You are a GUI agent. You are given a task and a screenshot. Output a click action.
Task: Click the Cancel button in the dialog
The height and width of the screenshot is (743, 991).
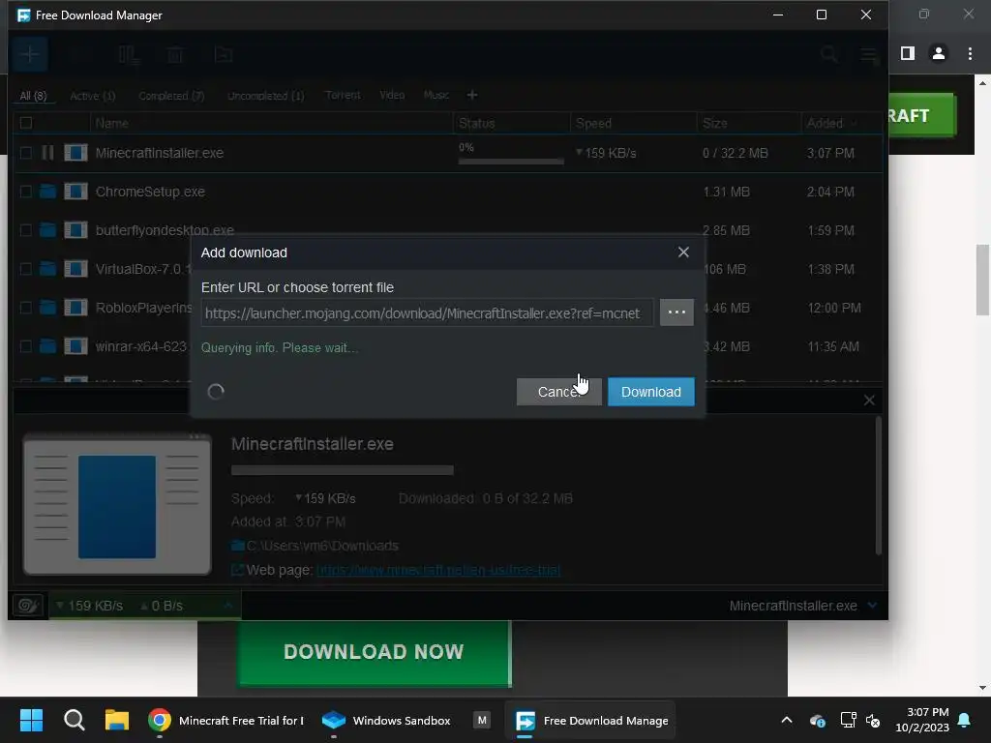(558, 392)
